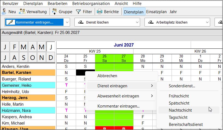The image size is (223, 130).
Task: Select employee row Kim, Michael
Action: (x=28, y=123)
